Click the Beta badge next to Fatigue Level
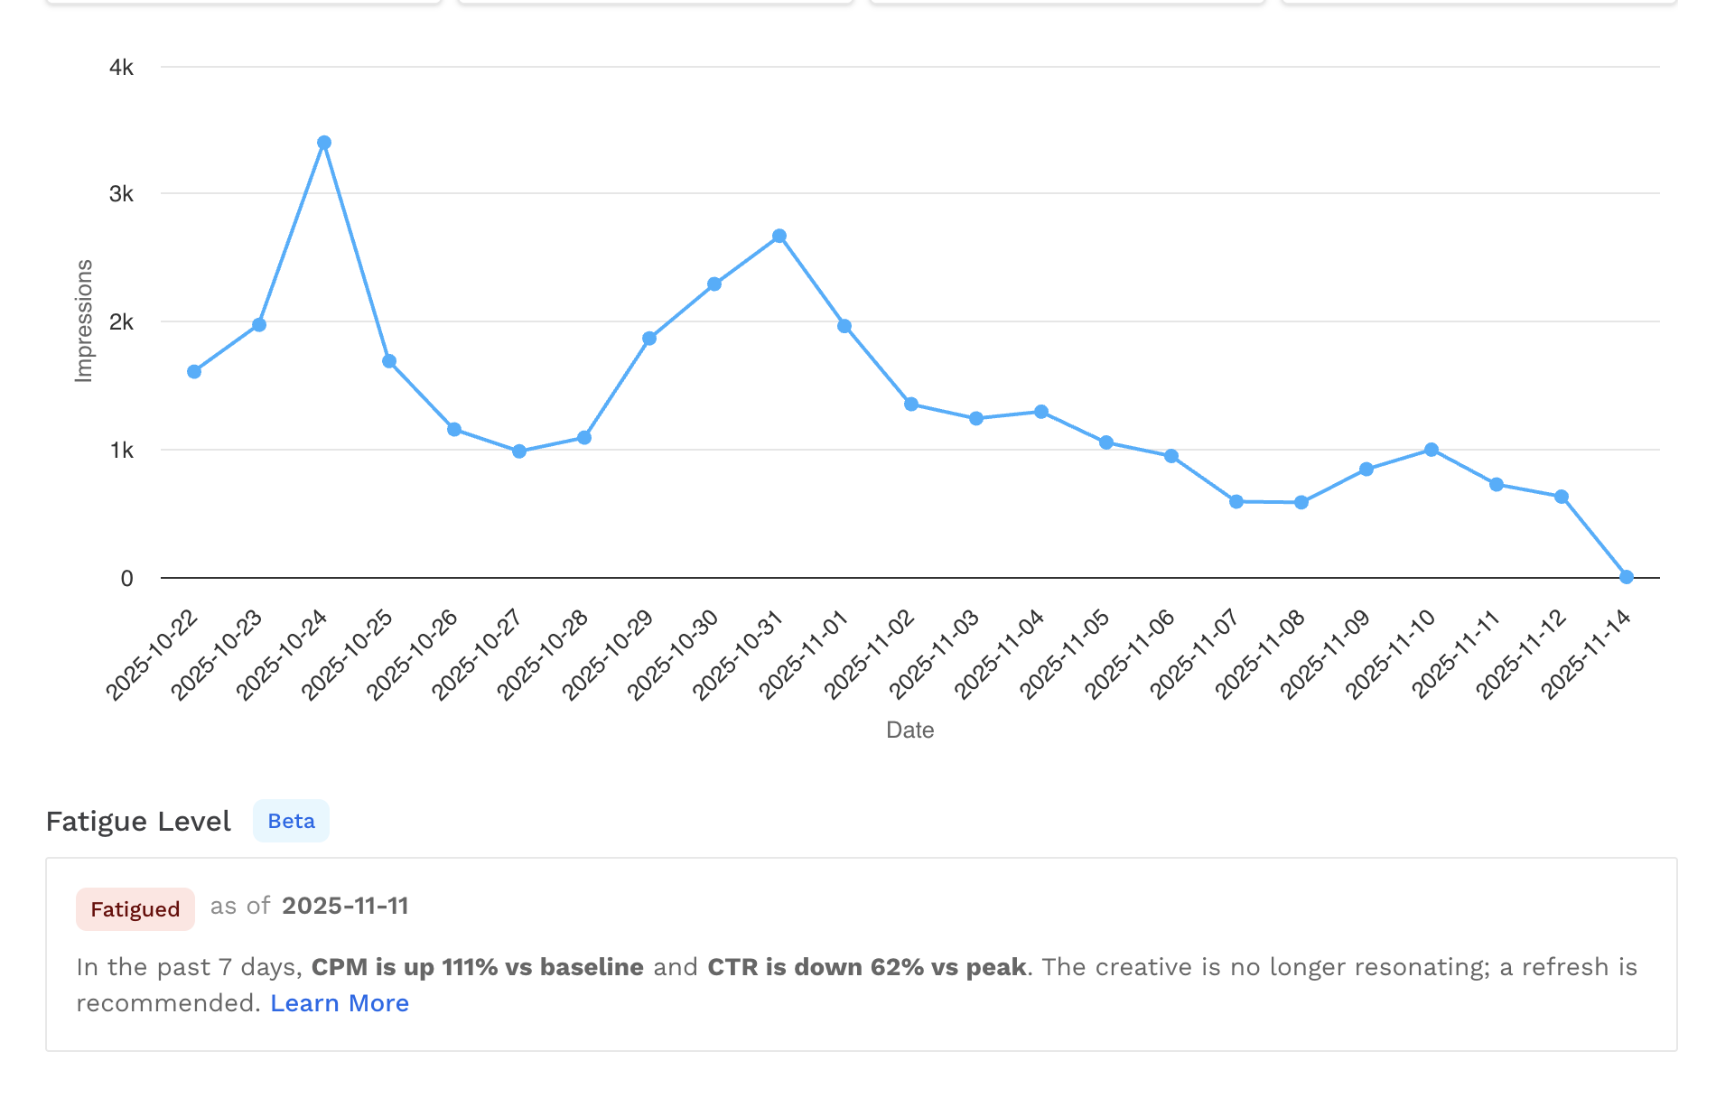The height and width of the screenshot is (1098, 1716). (291, 820)
